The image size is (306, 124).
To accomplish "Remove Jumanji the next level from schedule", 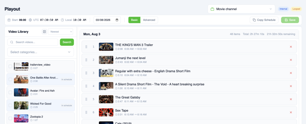I will (x=291, y=60).
